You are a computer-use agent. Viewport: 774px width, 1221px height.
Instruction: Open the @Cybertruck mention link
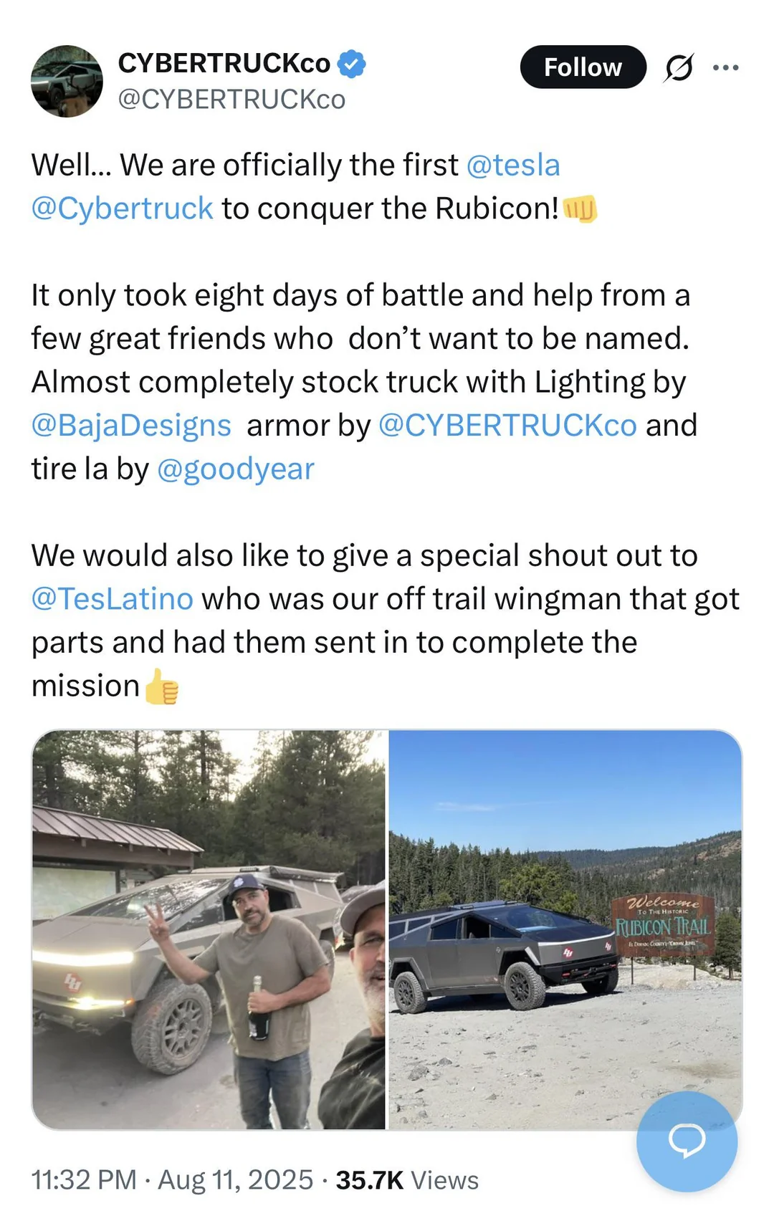point(122,209)
